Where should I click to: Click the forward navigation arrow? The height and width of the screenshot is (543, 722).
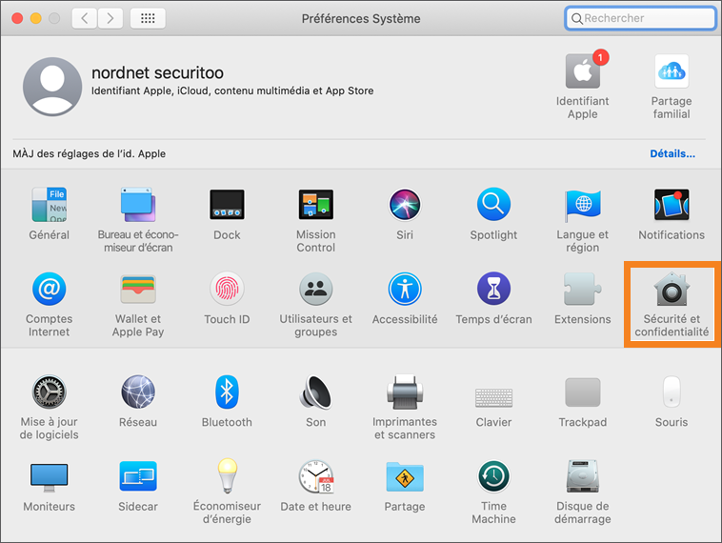(x=110, y=18)
